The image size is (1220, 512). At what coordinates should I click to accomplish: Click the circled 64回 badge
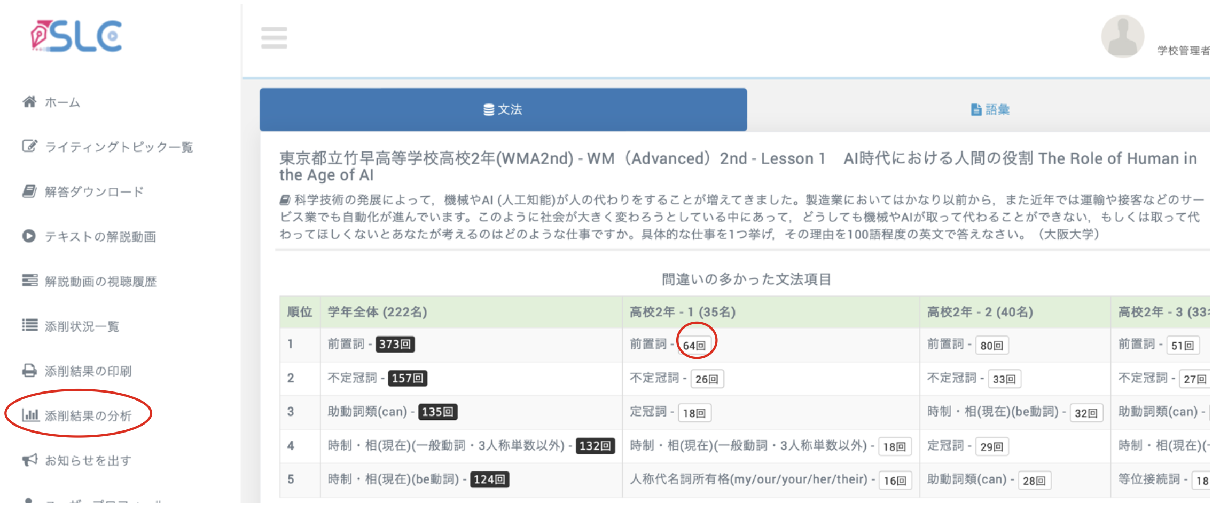pos(694,346)
